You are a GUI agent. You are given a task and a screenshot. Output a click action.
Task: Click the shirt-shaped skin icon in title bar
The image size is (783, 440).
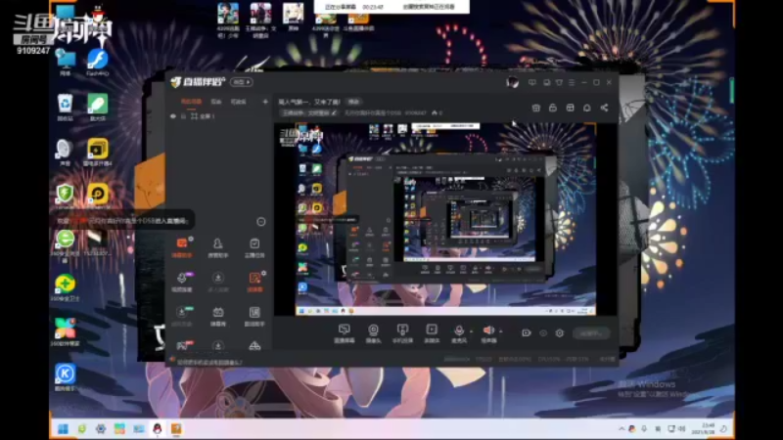(559, 82)
